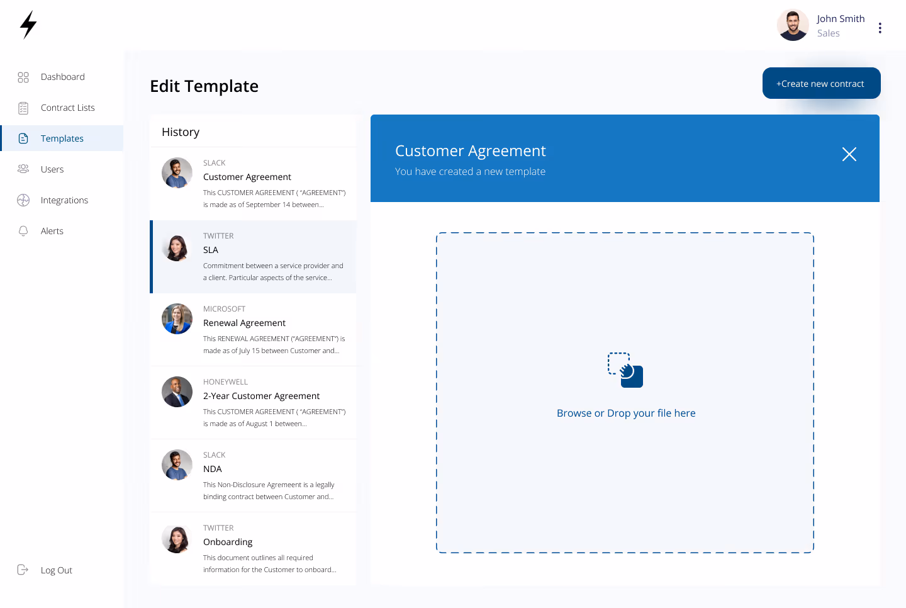Open Alerts via the bell icon
Screen dimensions: 906x608
click(x=23, y=230)
